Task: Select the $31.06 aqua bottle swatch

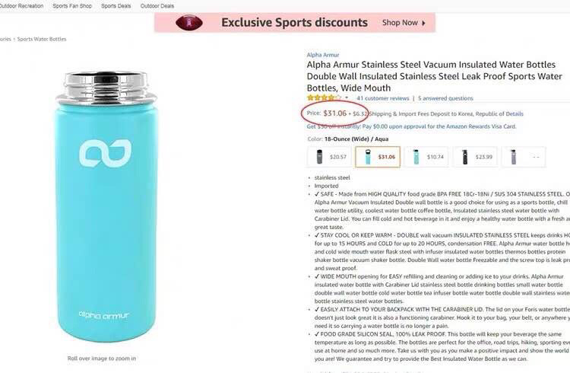Action: point(378,157)
